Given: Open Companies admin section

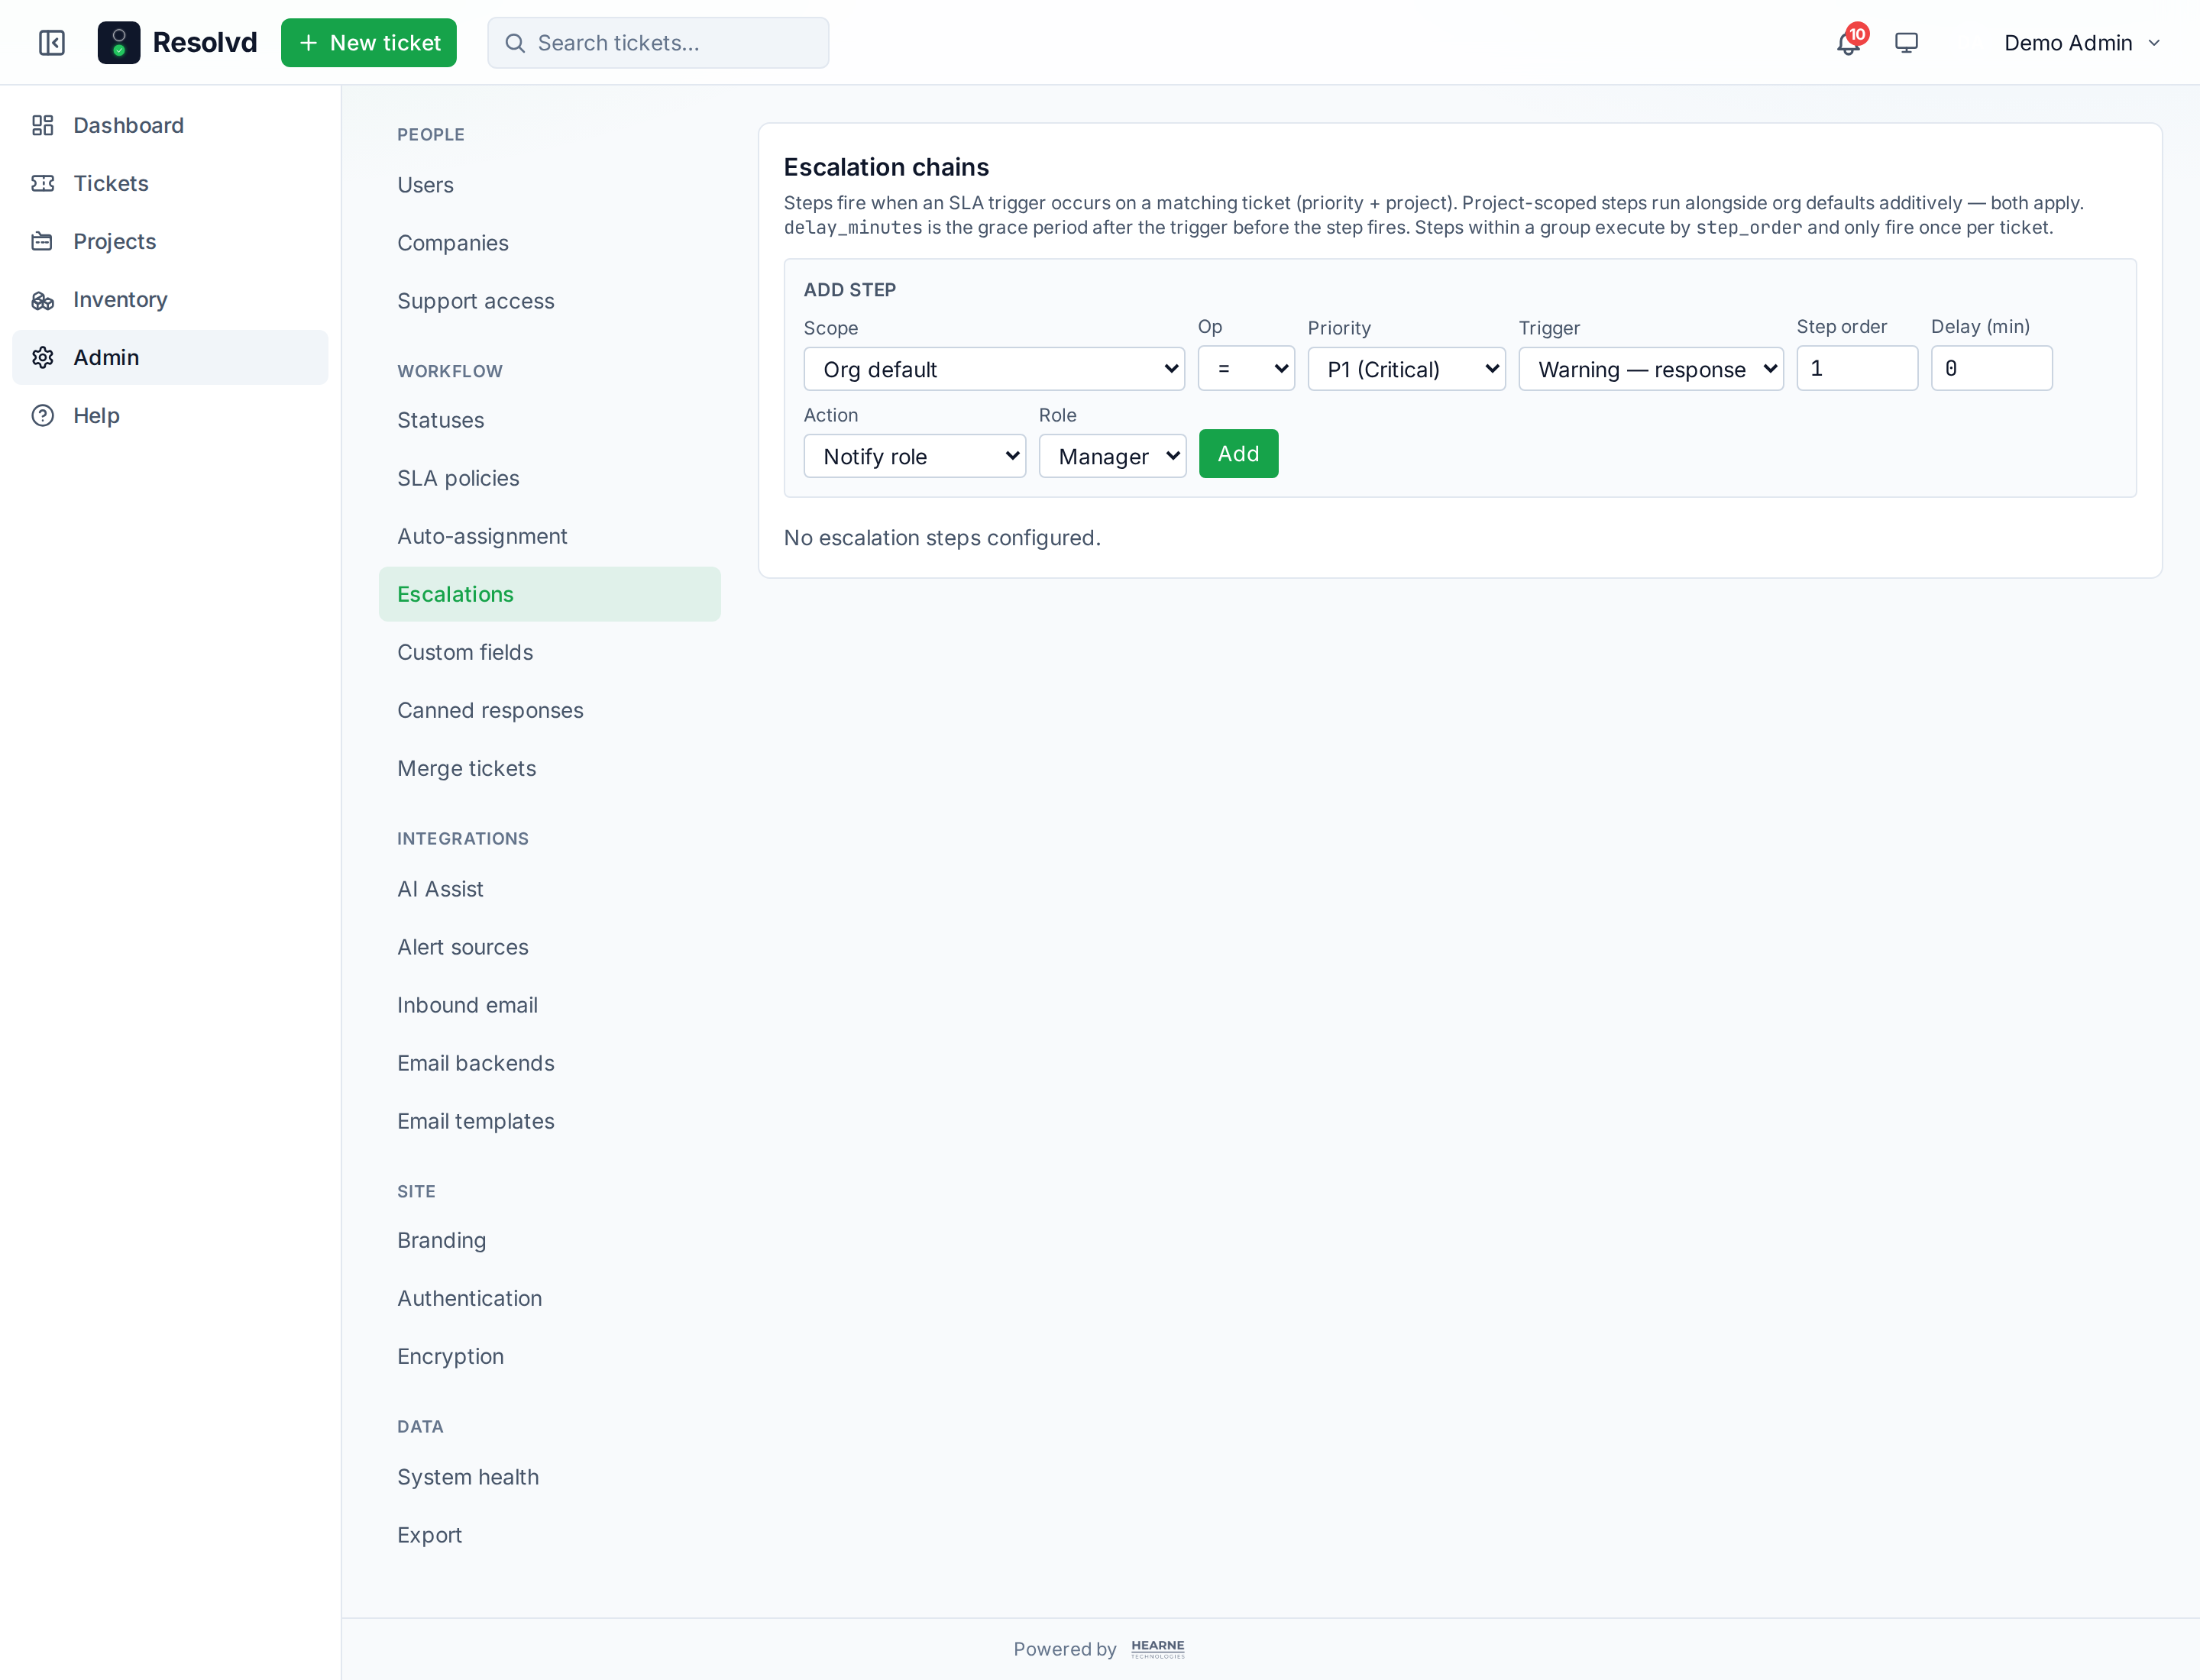Looking at the screenshot, I should point(549,243).
